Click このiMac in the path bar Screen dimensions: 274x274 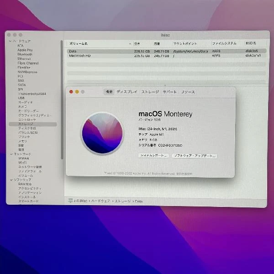click(x=80, y=201)
